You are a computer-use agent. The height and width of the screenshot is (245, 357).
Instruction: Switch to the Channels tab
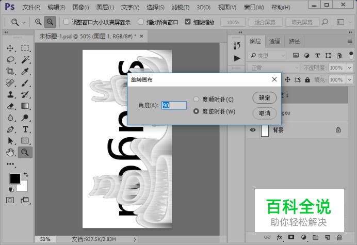[x=274, y=41]
